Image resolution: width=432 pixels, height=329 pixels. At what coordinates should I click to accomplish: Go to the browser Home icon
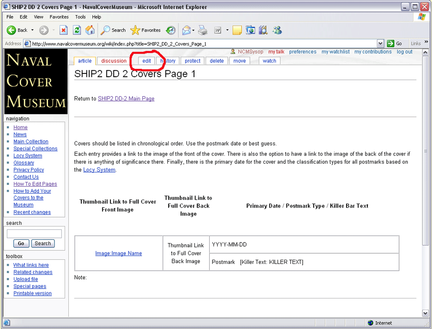tap(90, 30)
